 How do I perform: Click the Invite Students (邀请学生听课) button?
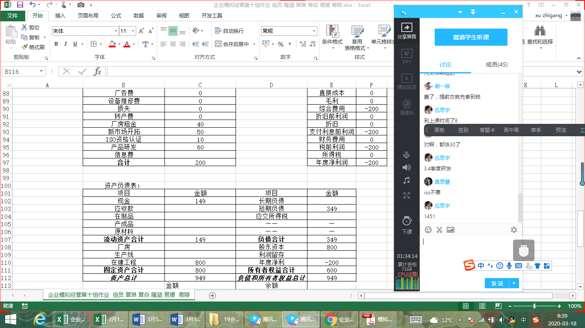click(471, 37)
